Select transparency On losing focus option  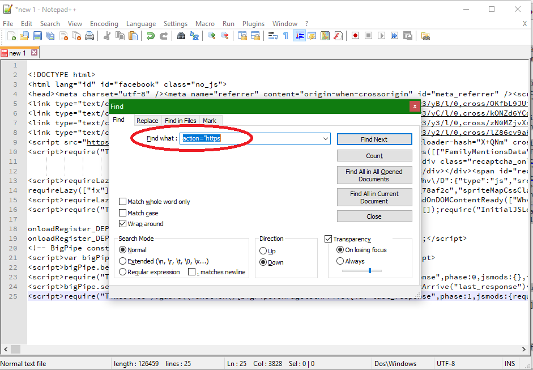(340, 250)
